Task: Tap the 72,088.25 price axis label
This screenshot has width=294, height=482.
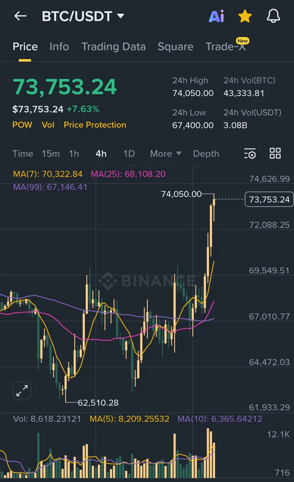Action: tap(269, 225)
